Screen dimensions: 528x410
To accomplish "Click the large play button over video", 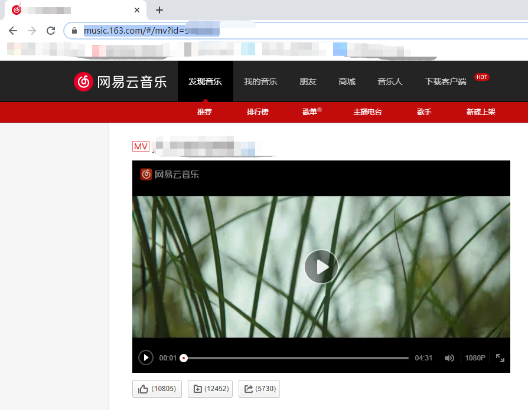I will pos(321,267).
